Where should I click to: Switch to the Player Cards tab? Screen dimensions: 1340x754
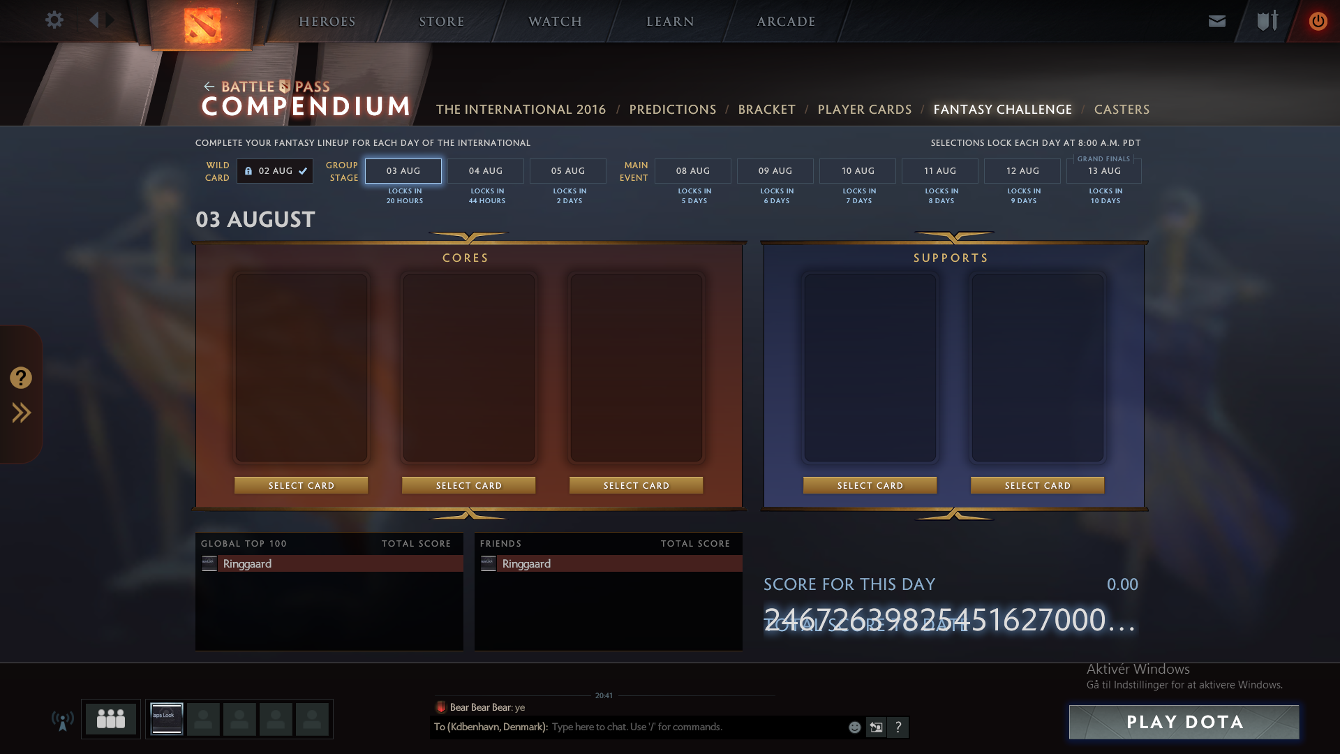point(864,110)
